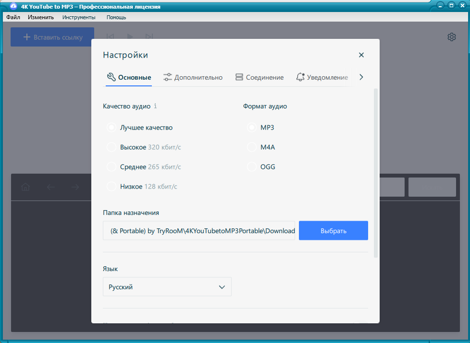Switch to the Соединение tab

[260, 77]
